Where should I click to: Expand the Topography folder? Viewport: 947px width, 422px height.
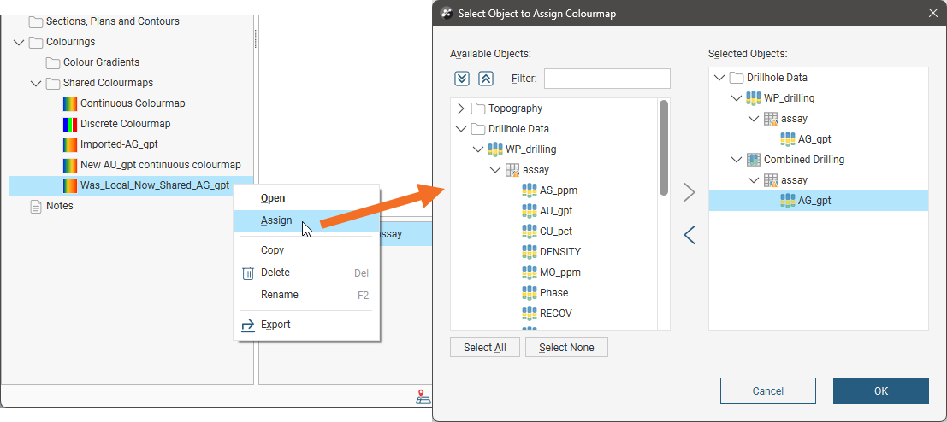[461, 108]
